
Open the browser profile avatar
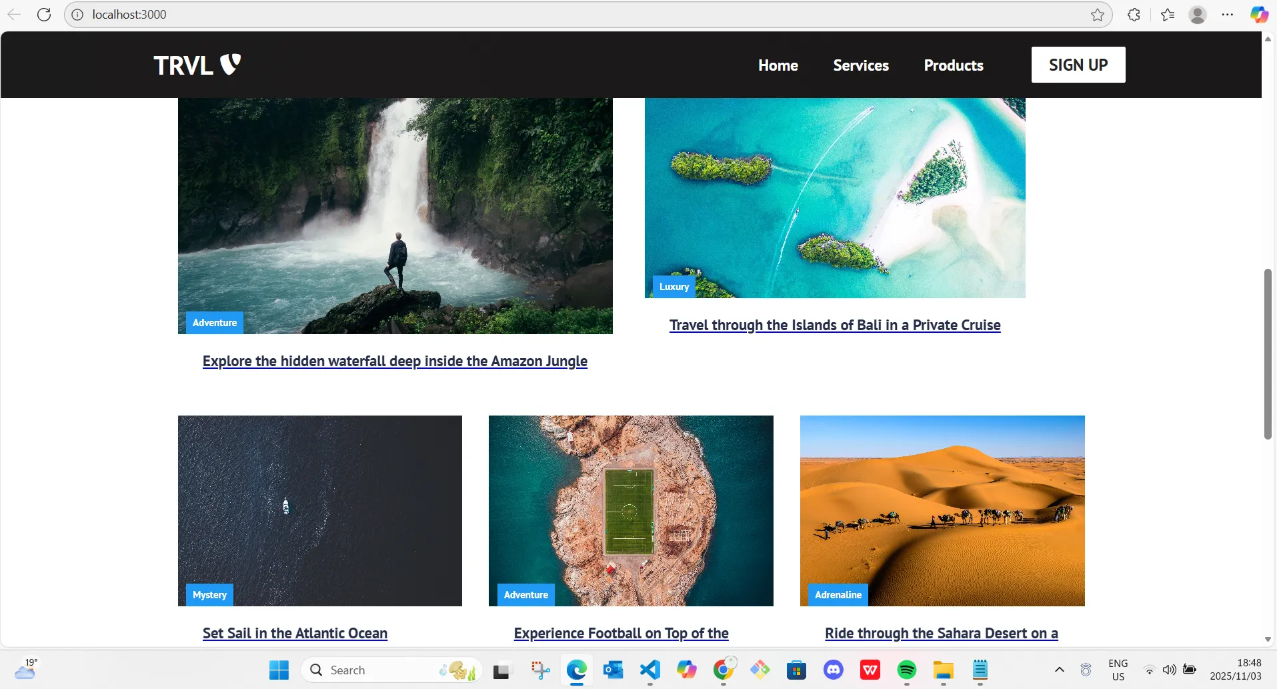pyautogui.click(x=1197, y=15)
